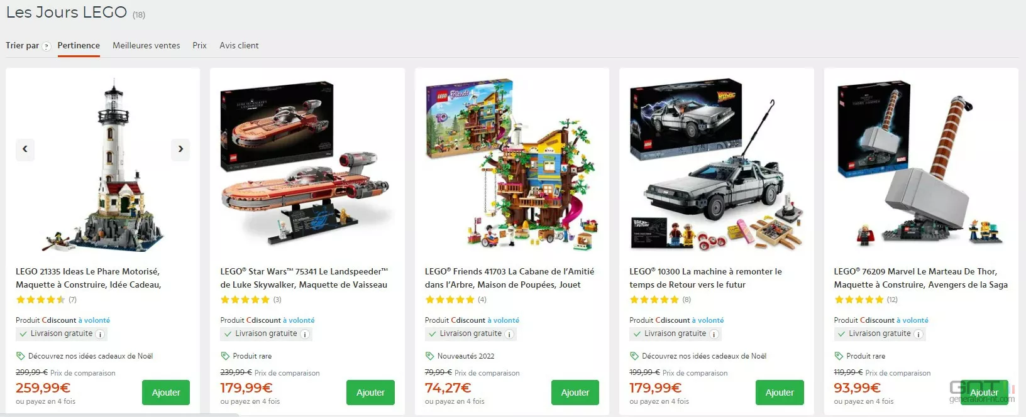Show next image of the lighthouse product
1026x417 pixels.
point(180,149)
